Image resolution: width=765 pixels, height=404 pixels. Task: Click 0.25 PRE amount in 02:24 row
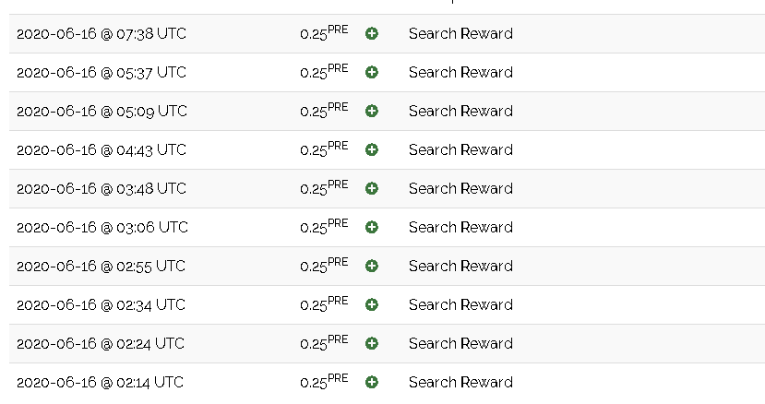click(x=324, y=342)
